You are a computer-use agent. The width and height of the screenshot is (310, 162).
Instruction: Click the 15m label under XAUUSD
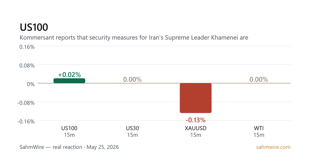point(196,135)
